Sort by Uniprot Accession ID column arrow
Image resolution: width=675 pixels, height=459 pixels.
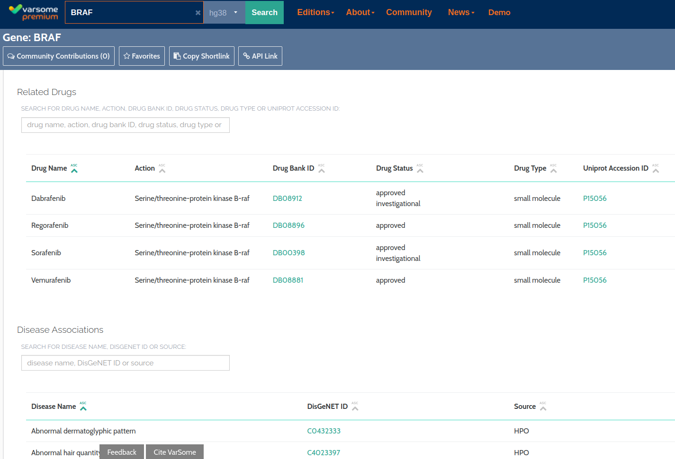[656, 169]
